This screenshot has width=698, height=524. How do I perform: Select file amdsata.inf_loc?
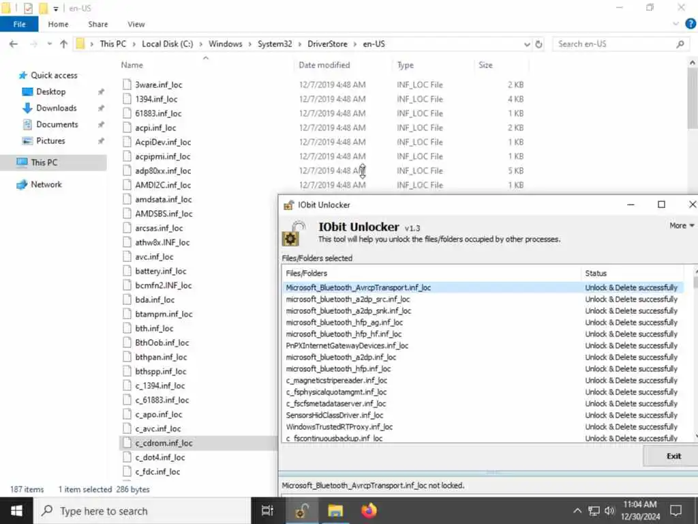point(164,199)
